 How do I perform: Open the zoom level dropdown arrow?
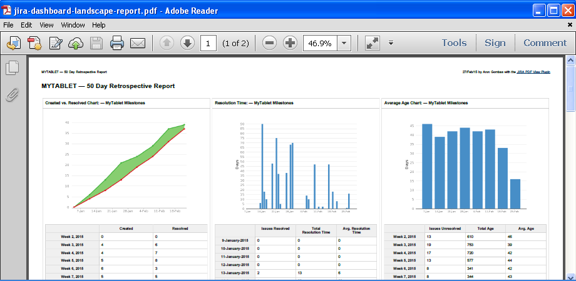(344, 43)
